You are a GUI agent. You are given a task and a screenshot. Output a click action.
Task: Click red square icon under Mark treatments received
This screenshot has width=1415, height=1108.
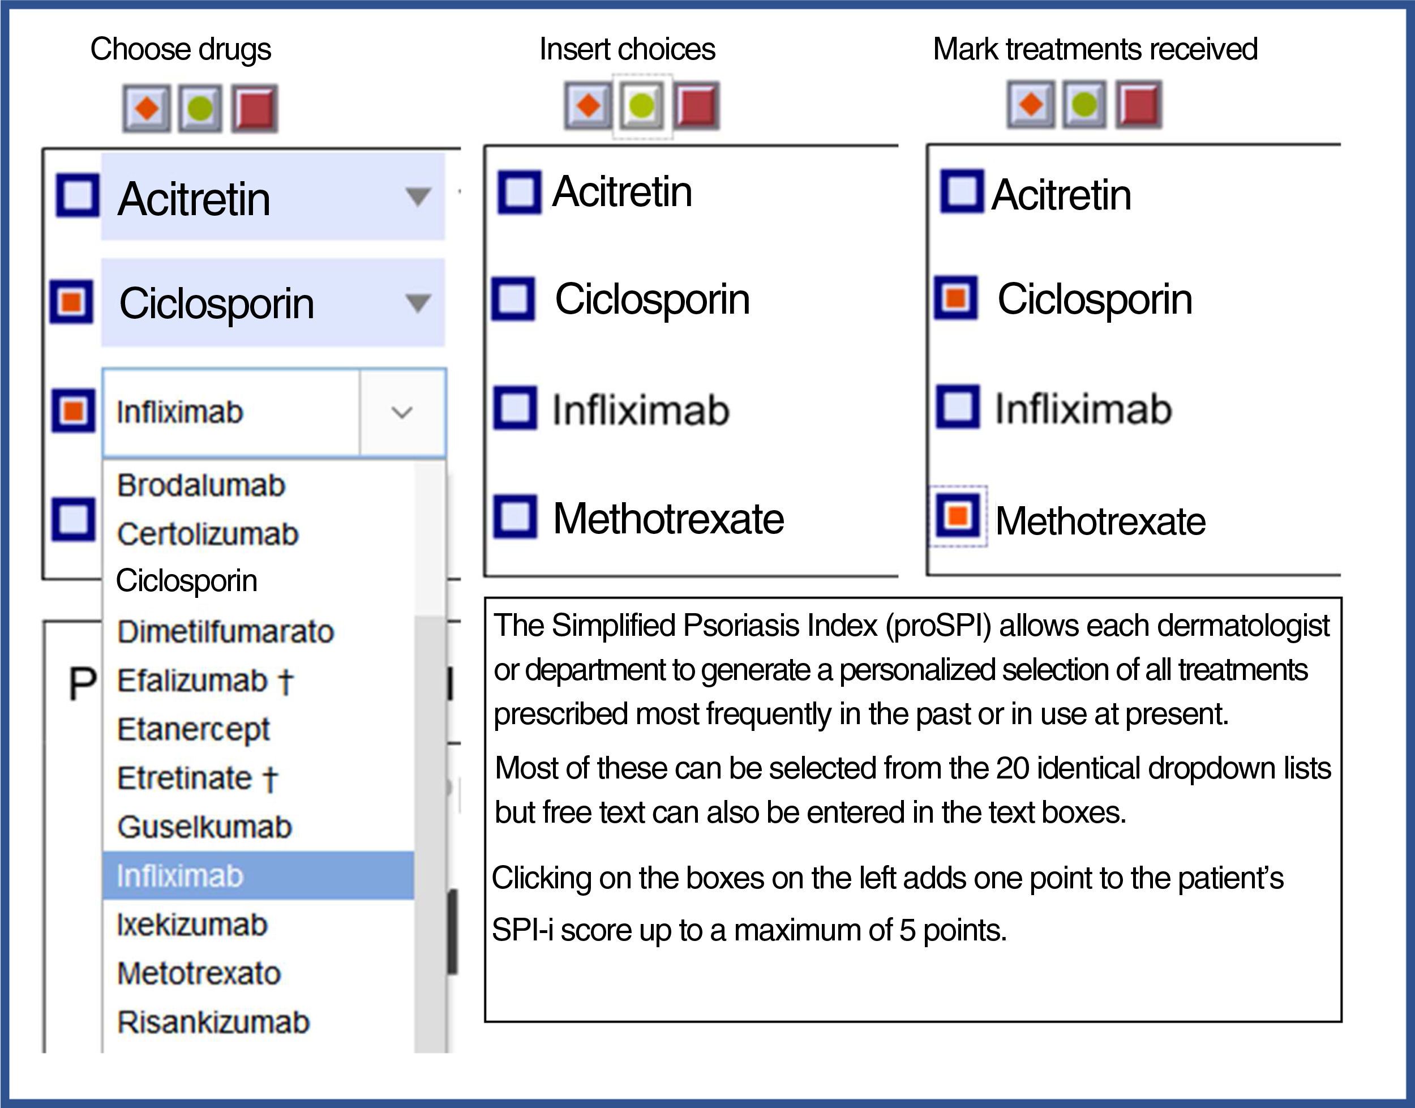click(x=1139, y=104)
